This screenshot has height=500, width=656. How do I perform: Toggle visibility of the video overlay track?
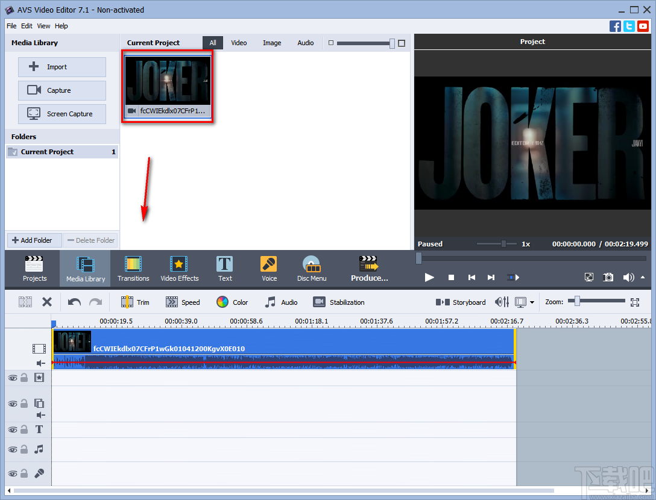[x=13, y=404]
